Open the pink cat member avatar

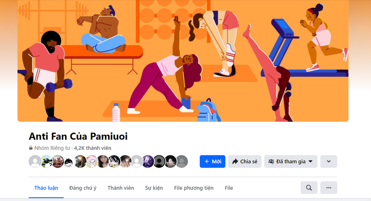92,161
